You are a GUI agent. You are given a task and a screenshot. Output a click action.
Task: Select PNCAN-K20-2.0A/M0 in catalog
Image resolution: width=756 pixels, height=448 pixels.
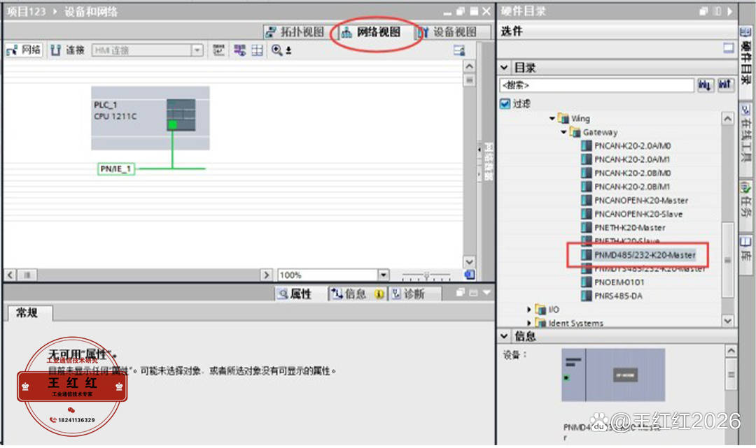click(x=632, y=146)
